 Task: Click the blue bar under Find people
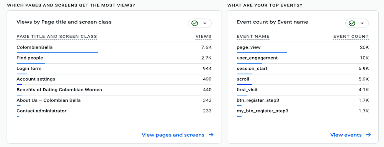coord(31,63)
